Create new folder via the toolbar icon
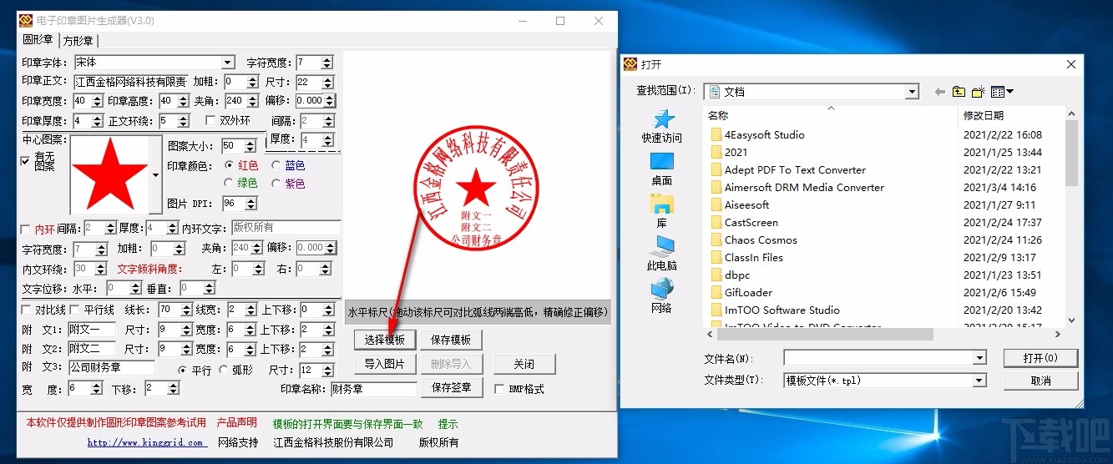The height and width of the screenshot is (464, 1113). (x=978, y=92)
